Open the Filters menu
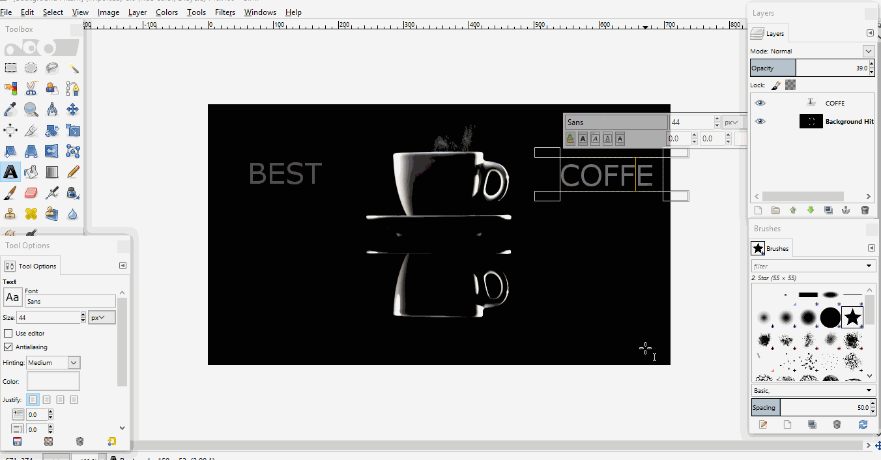 point(225,12)
